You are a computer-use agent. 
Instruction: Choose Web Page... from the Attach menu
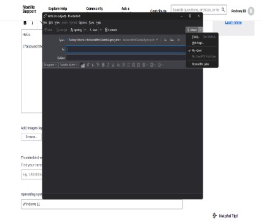point(202,43)
